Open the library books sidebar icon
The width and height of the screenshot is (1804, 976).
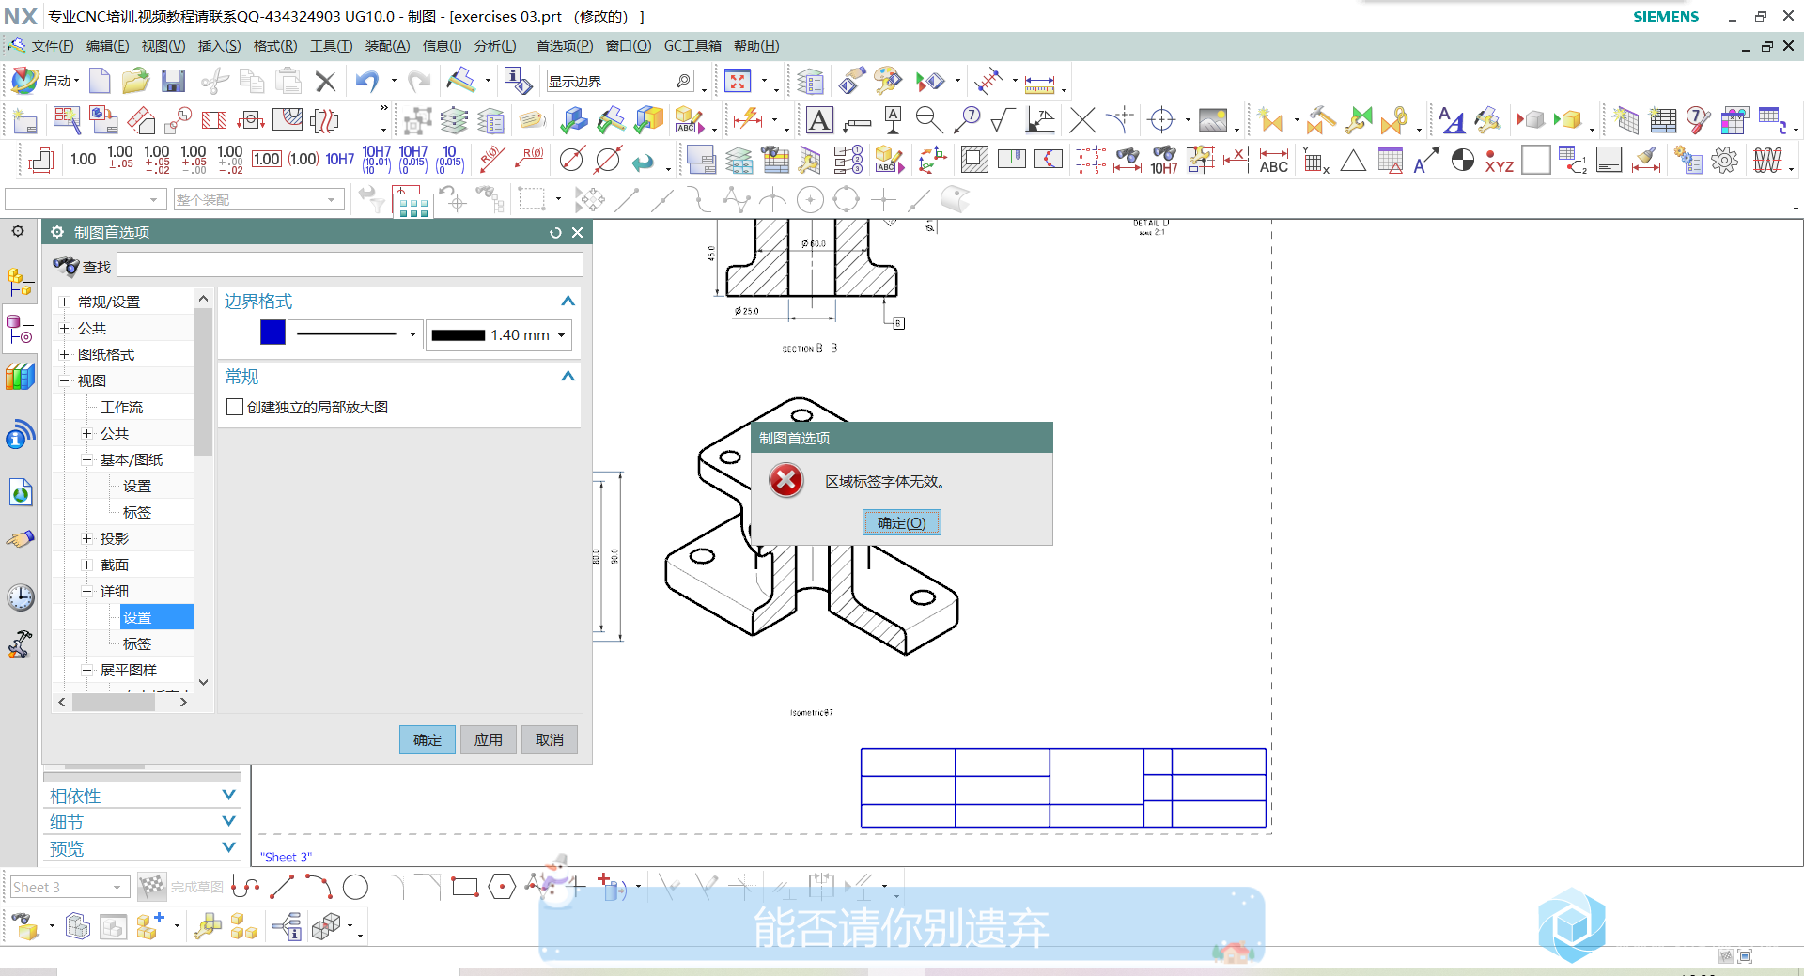(x=21, y=377)
